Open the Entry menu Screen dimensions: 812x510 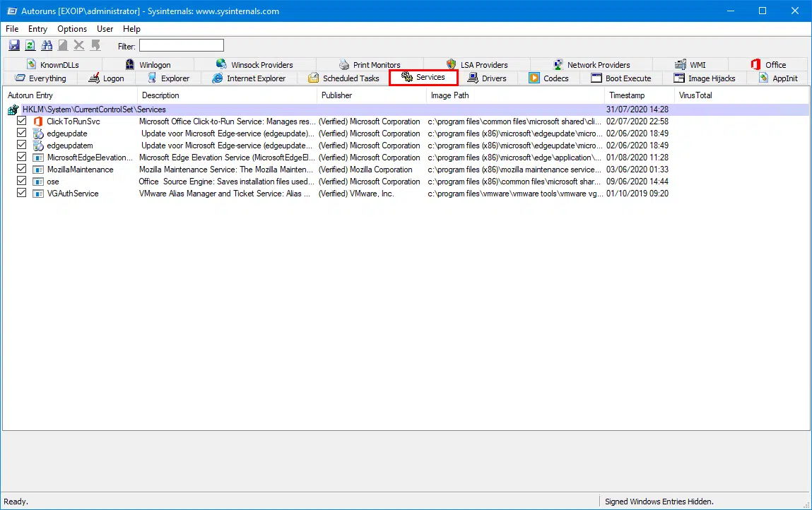point(37,29)
